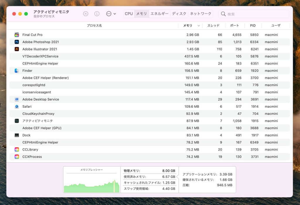Click the Safari process name
Viewport: 300px width, 205px height.
click(27, 106)
